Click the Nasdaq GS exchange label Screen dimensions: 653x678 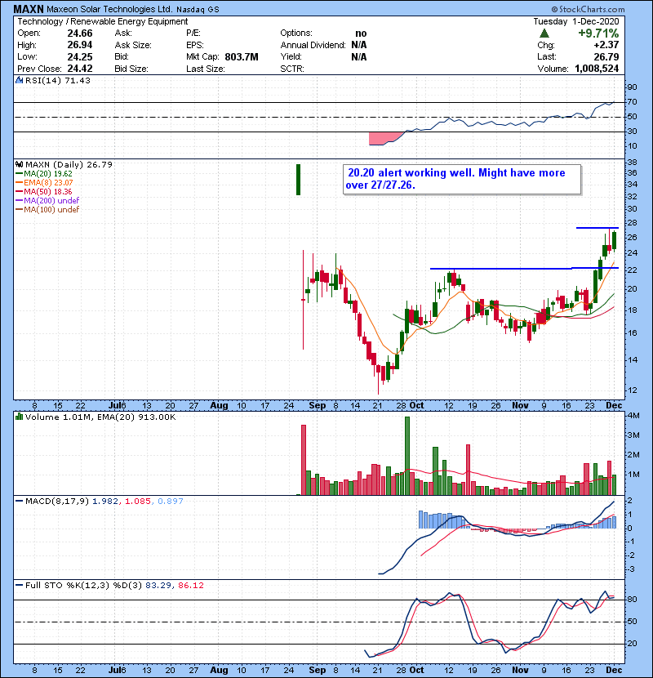click(198, 10)
